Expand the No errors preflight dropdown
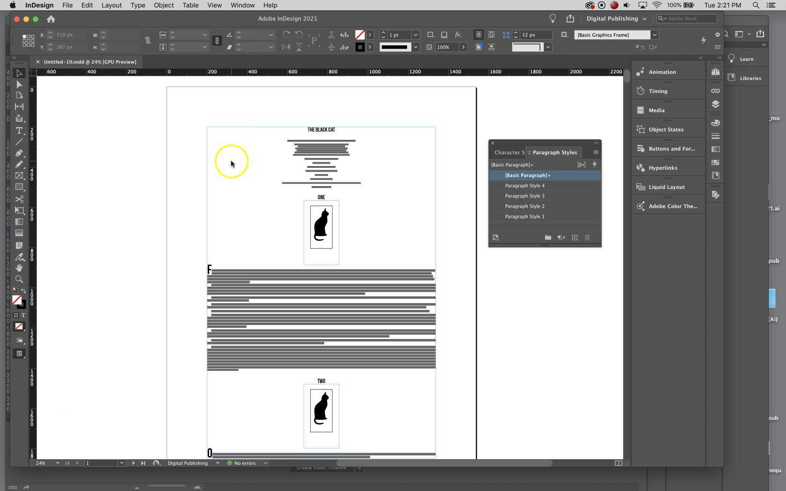 [265, 463]
